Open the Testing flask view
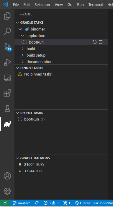This screenshot has height=207, width=113. coord(7,108)
